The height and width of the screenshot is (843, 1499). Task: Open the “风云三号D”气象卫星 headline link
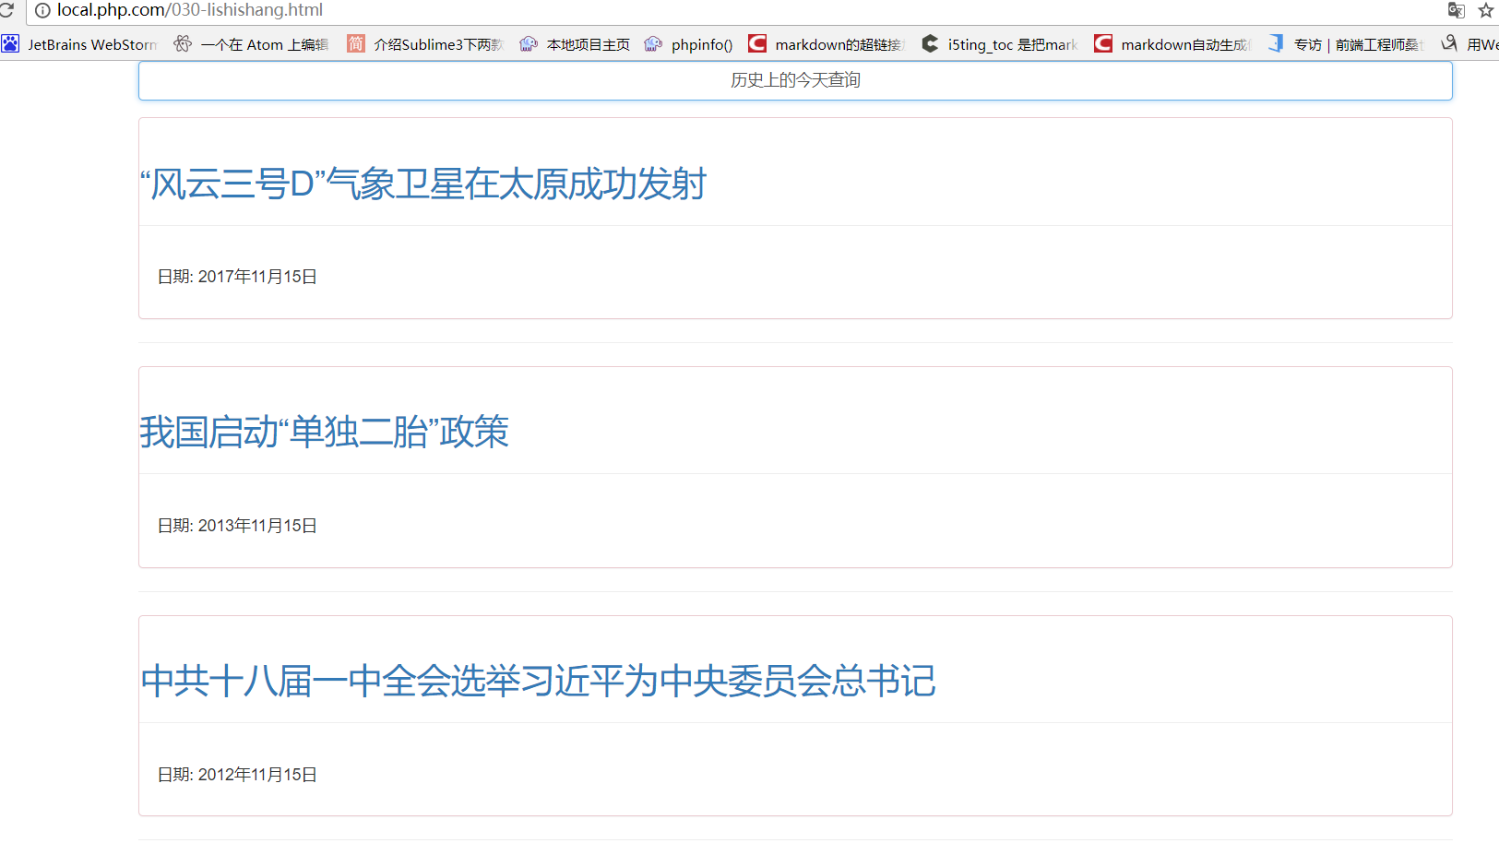(423, 184)
